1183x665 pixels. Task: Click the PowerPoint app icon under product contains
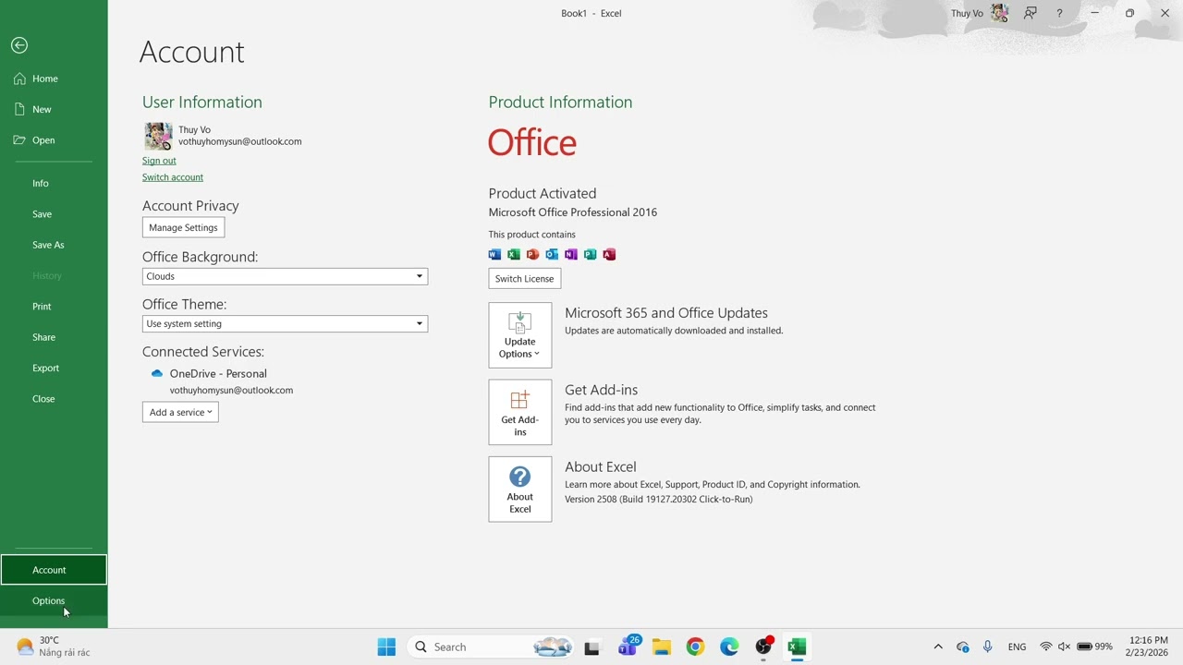click(x=532, y=254)
